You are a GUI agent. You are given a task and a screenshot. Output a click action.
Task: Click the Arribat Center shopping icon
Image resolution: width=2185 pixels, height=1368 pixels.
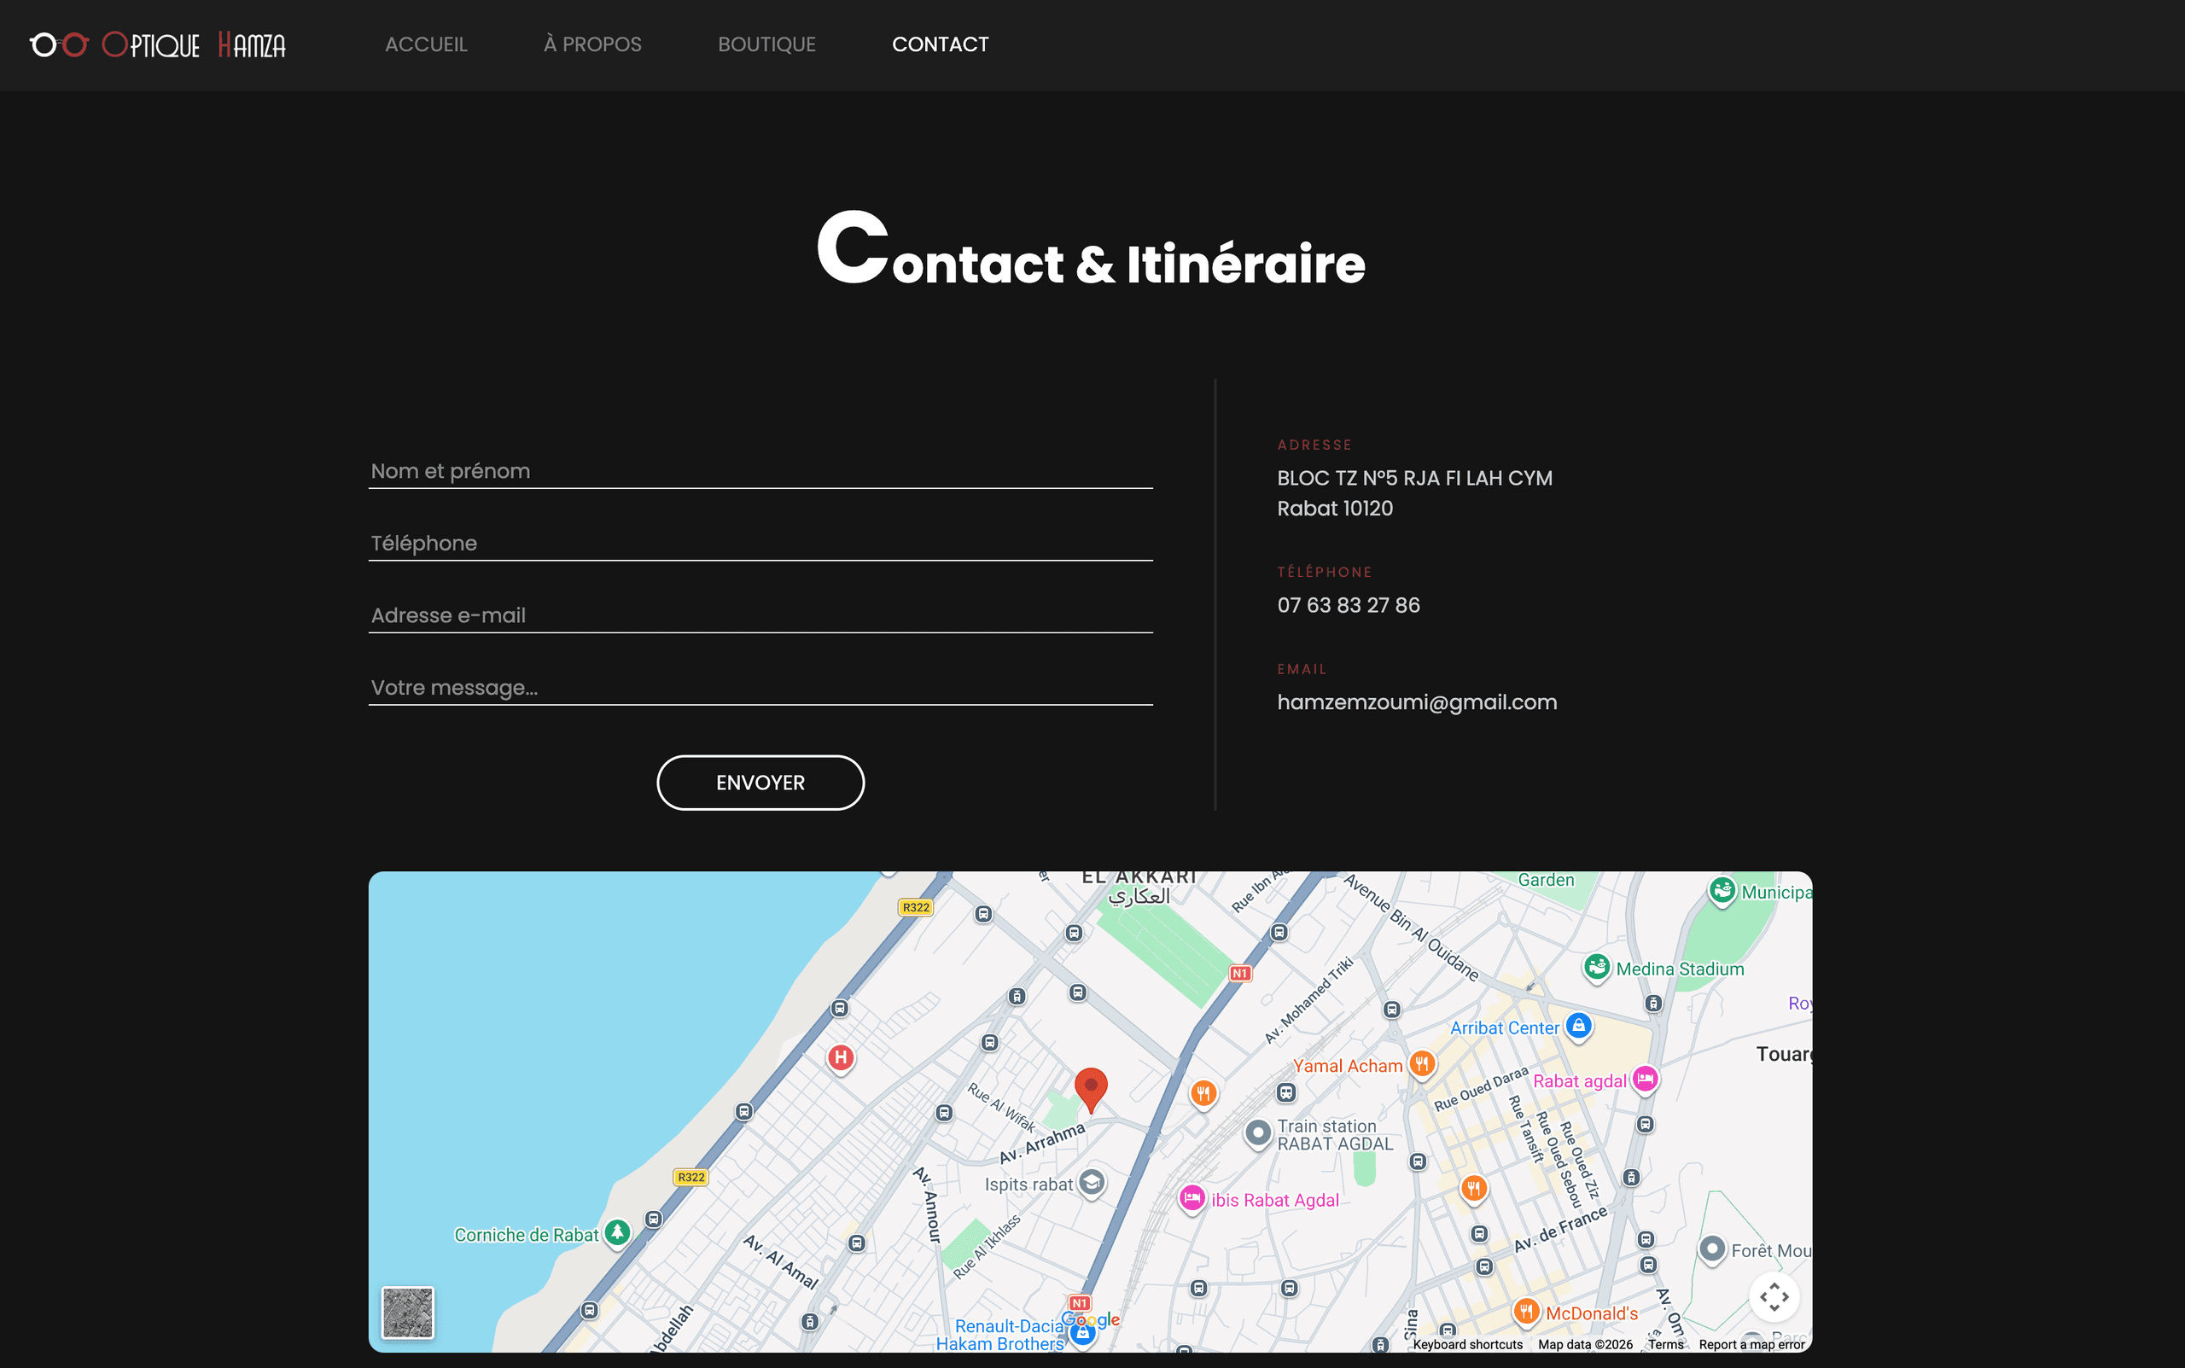1579,1026
